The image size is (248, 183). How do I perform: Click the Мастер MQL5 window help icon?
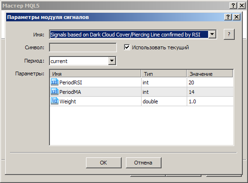[233, 6]
